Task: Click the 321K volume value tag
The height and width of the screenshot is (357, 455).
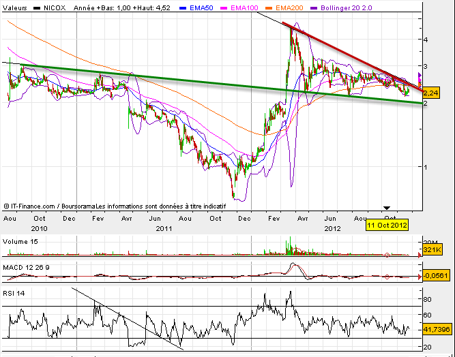Action: [x=431, y=251]
